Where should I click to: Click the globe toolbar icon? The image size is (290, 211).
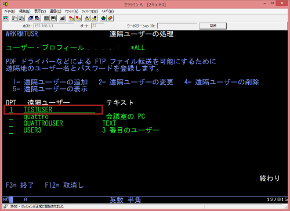103,18
